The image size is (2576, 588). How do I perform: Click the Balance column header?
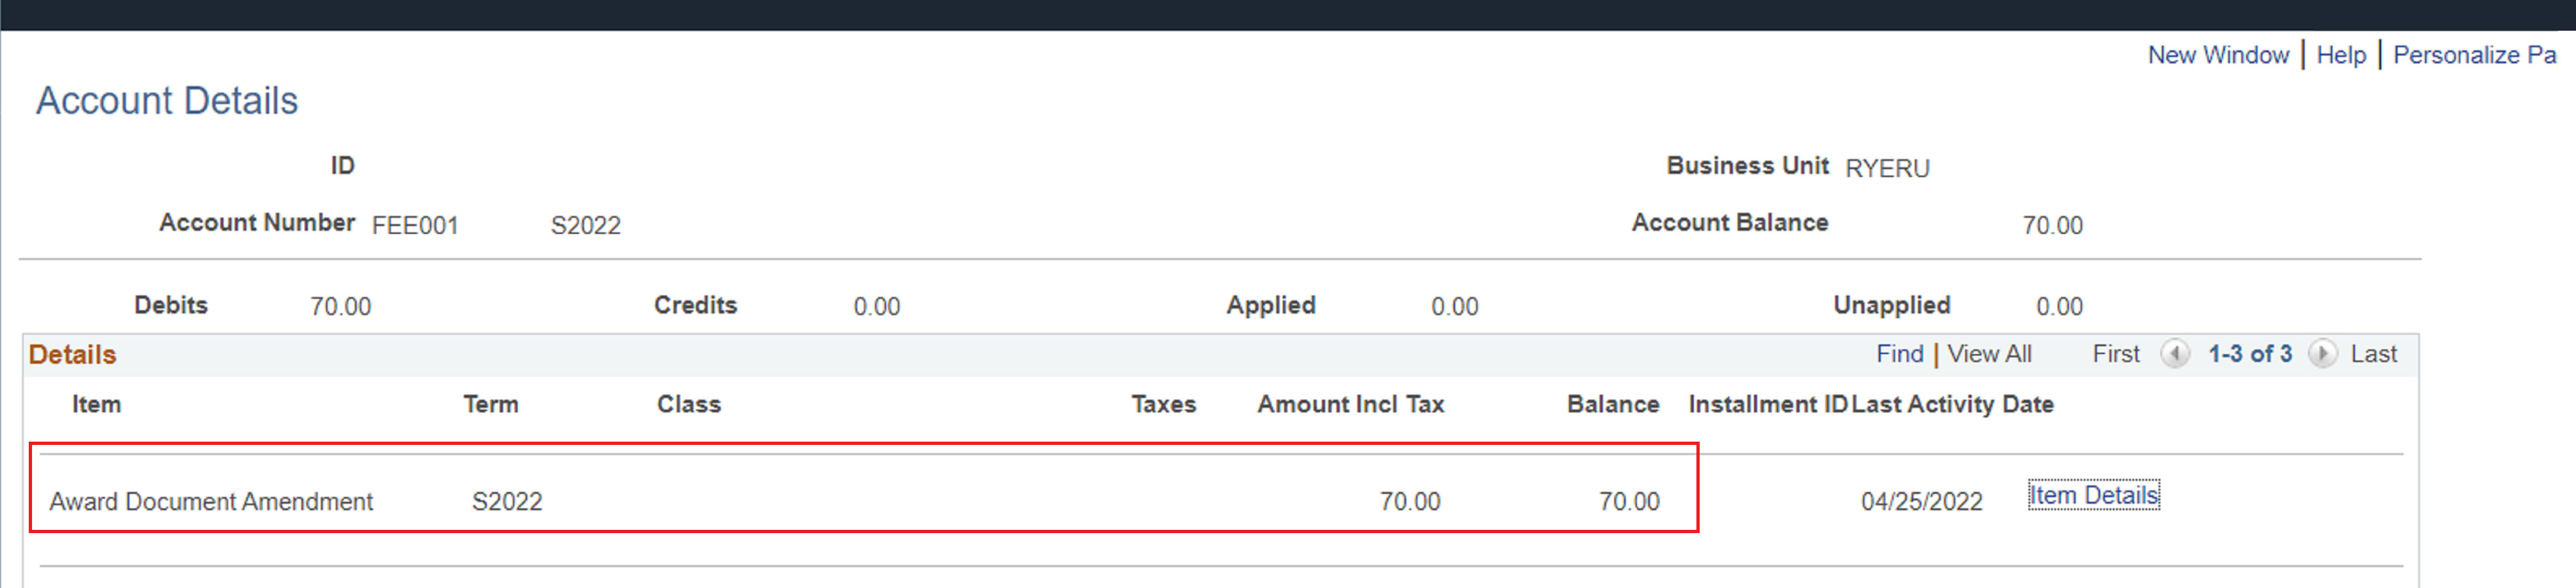1612,405
